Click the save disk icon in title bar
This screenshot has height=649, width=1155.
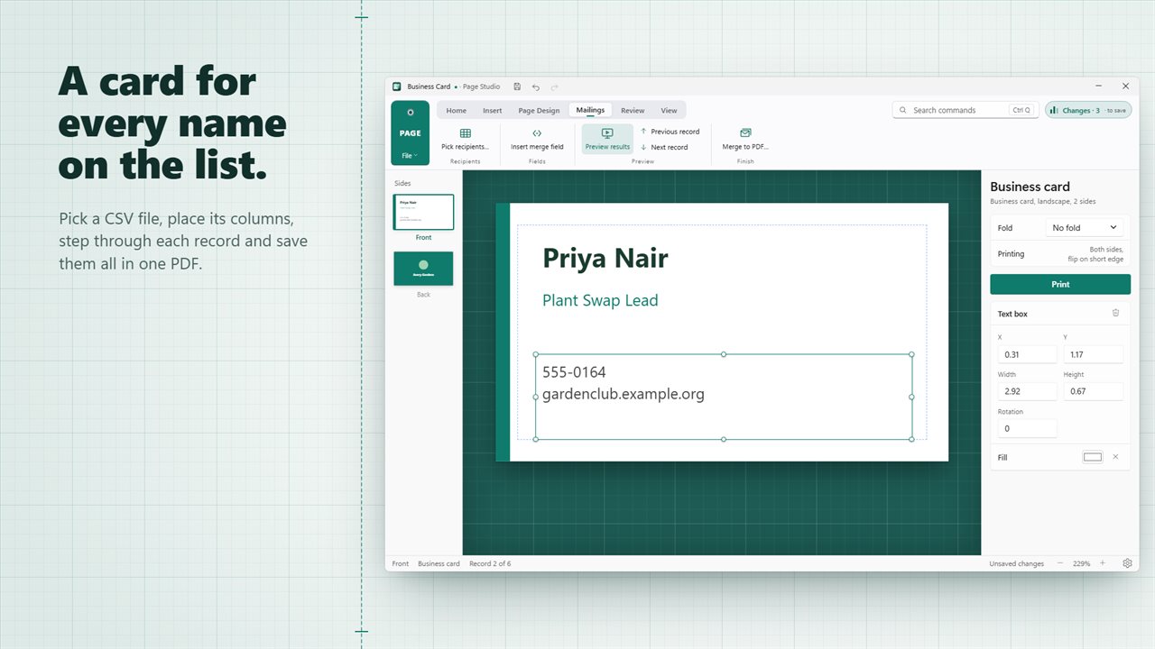click(517, 87)
